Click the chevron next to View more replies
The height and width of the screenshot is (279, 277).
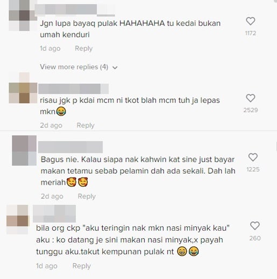pos(115,68)
